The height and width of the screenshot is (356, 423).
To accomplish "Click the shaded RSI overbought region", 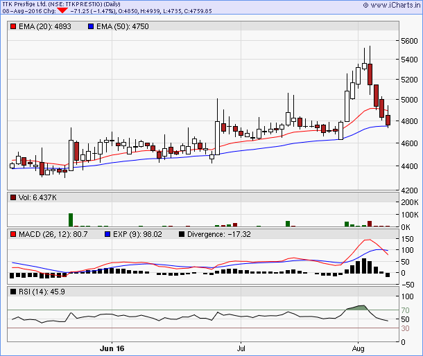I will [357, 308].
